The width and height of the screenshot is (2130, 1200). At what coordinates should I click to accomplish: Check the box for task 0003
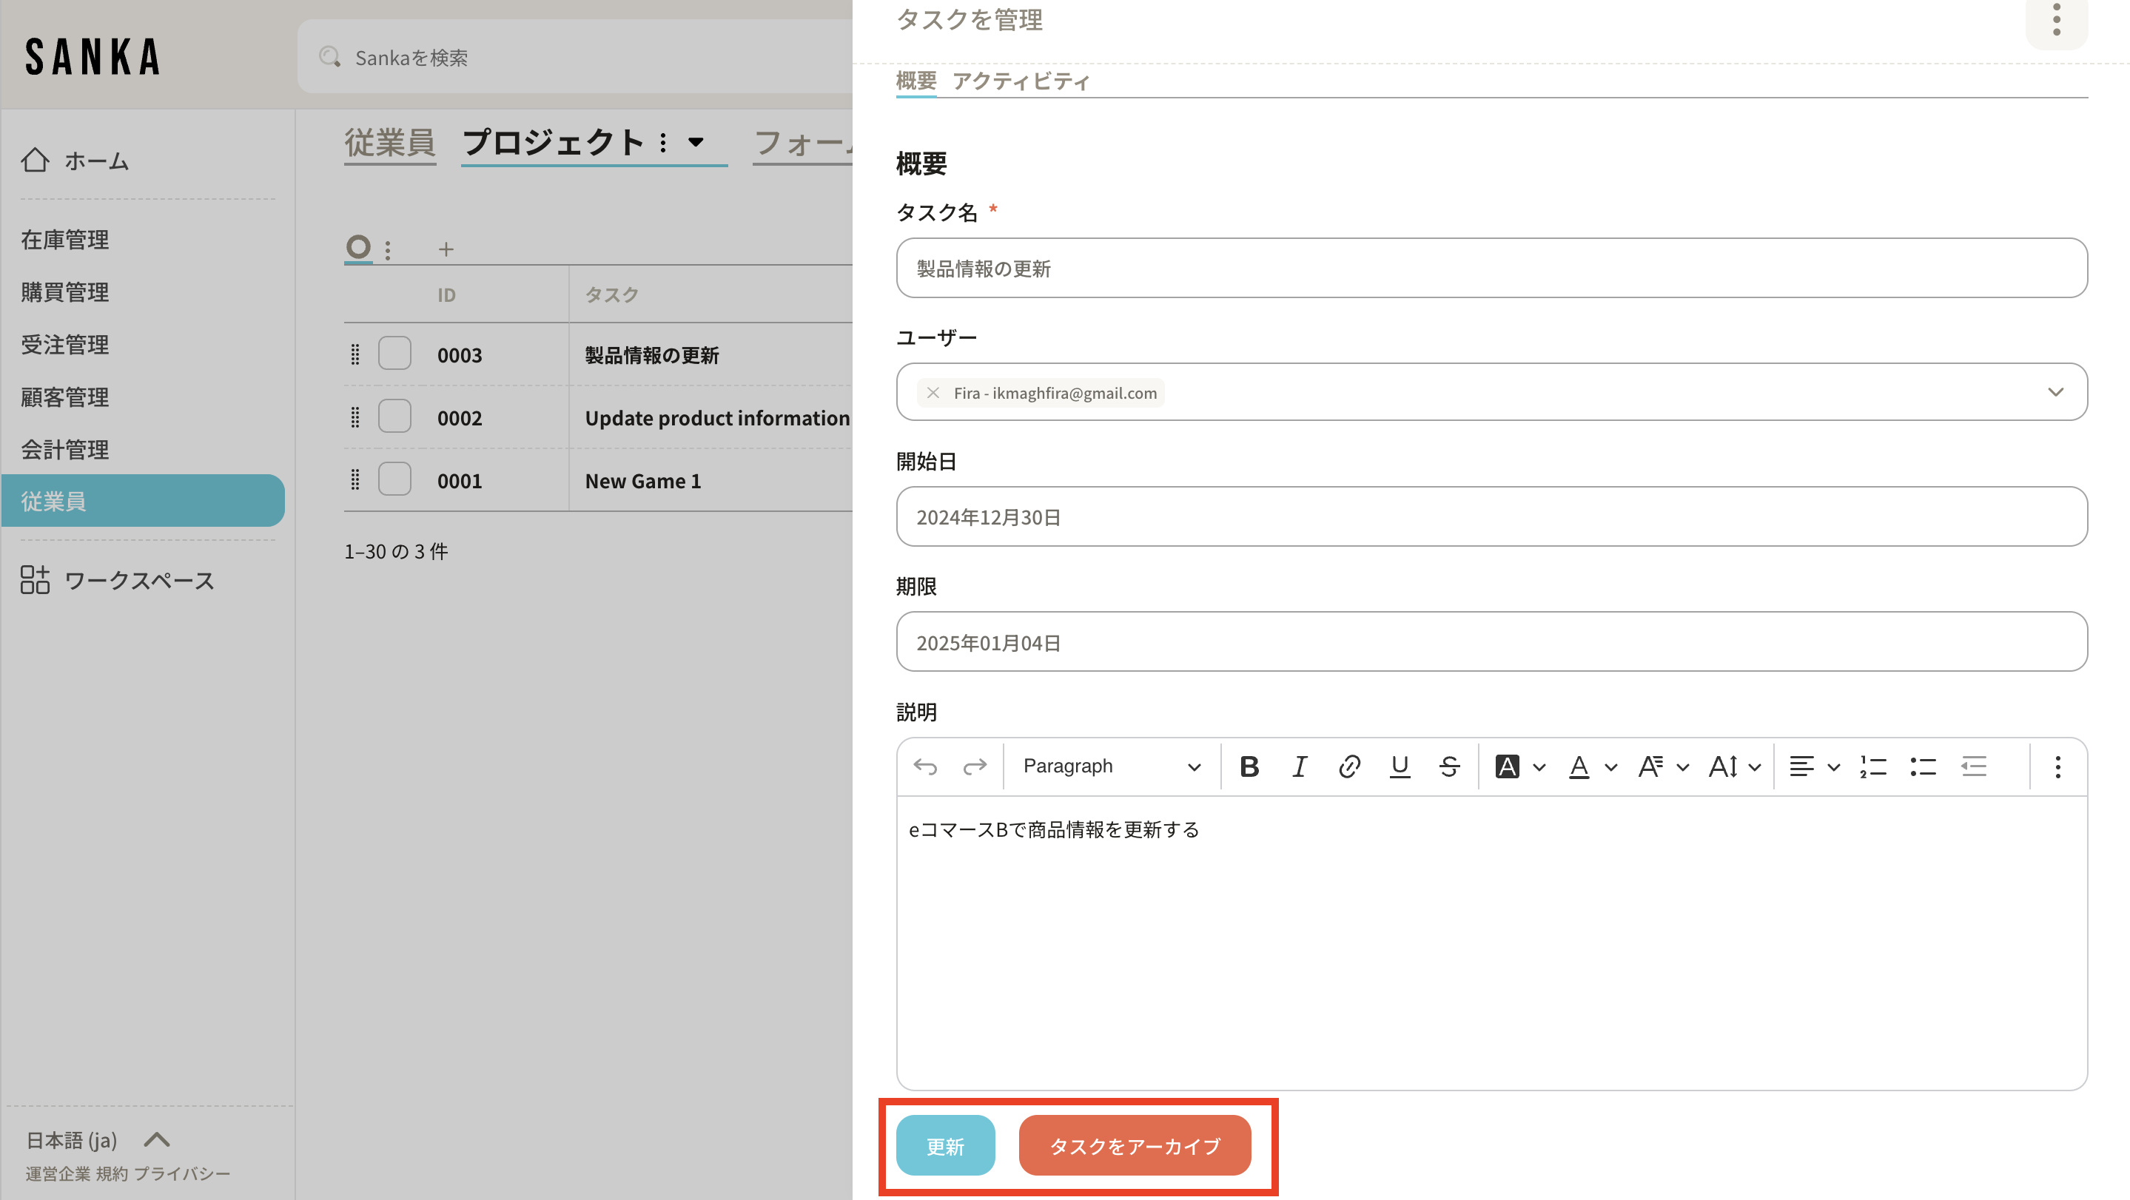[394, 354]
